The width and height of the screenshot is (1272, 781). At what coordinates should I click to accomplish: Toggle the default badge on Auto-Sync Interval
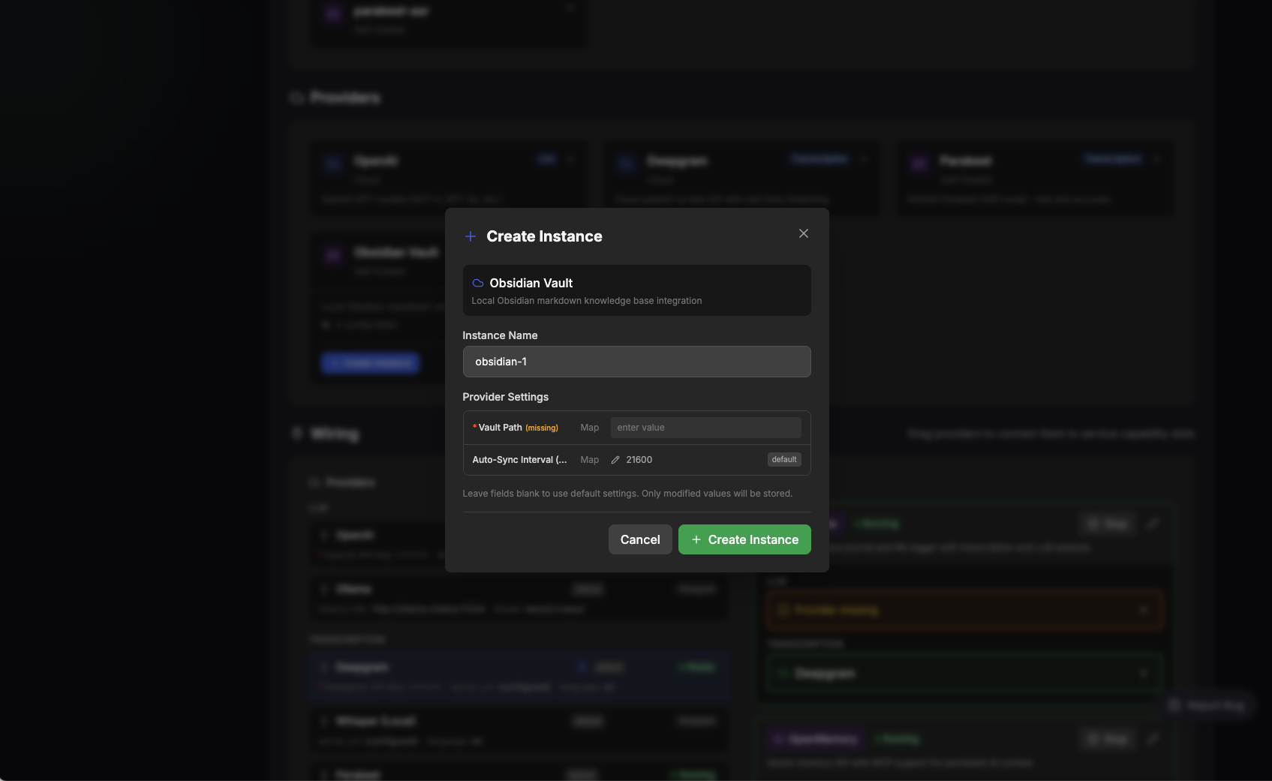pyautogui.click(x=783, y=459)
